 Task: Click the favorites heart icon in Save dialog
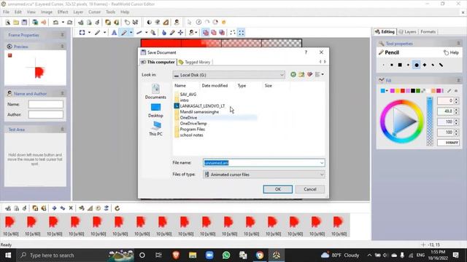pyautogui.click(x=309, y=74)
